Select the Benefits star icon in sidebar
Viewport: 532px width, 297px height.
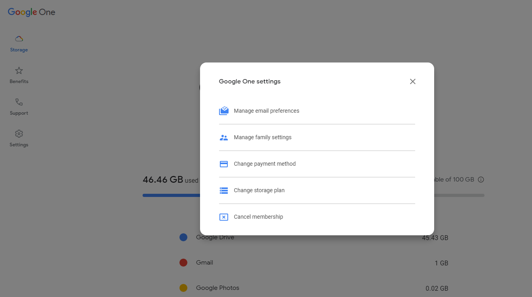[x=19, y=70]
